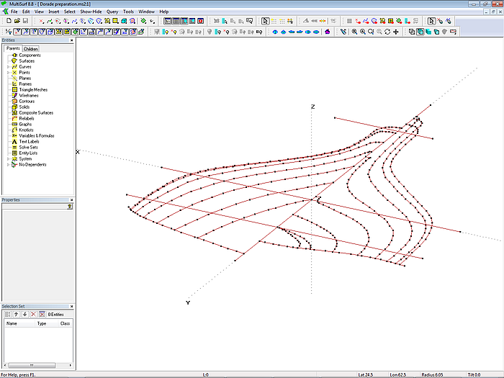Click the Save disk icon
Viewport: 504px width, 378px height.
pyautogui.click(x=24, y=22)
